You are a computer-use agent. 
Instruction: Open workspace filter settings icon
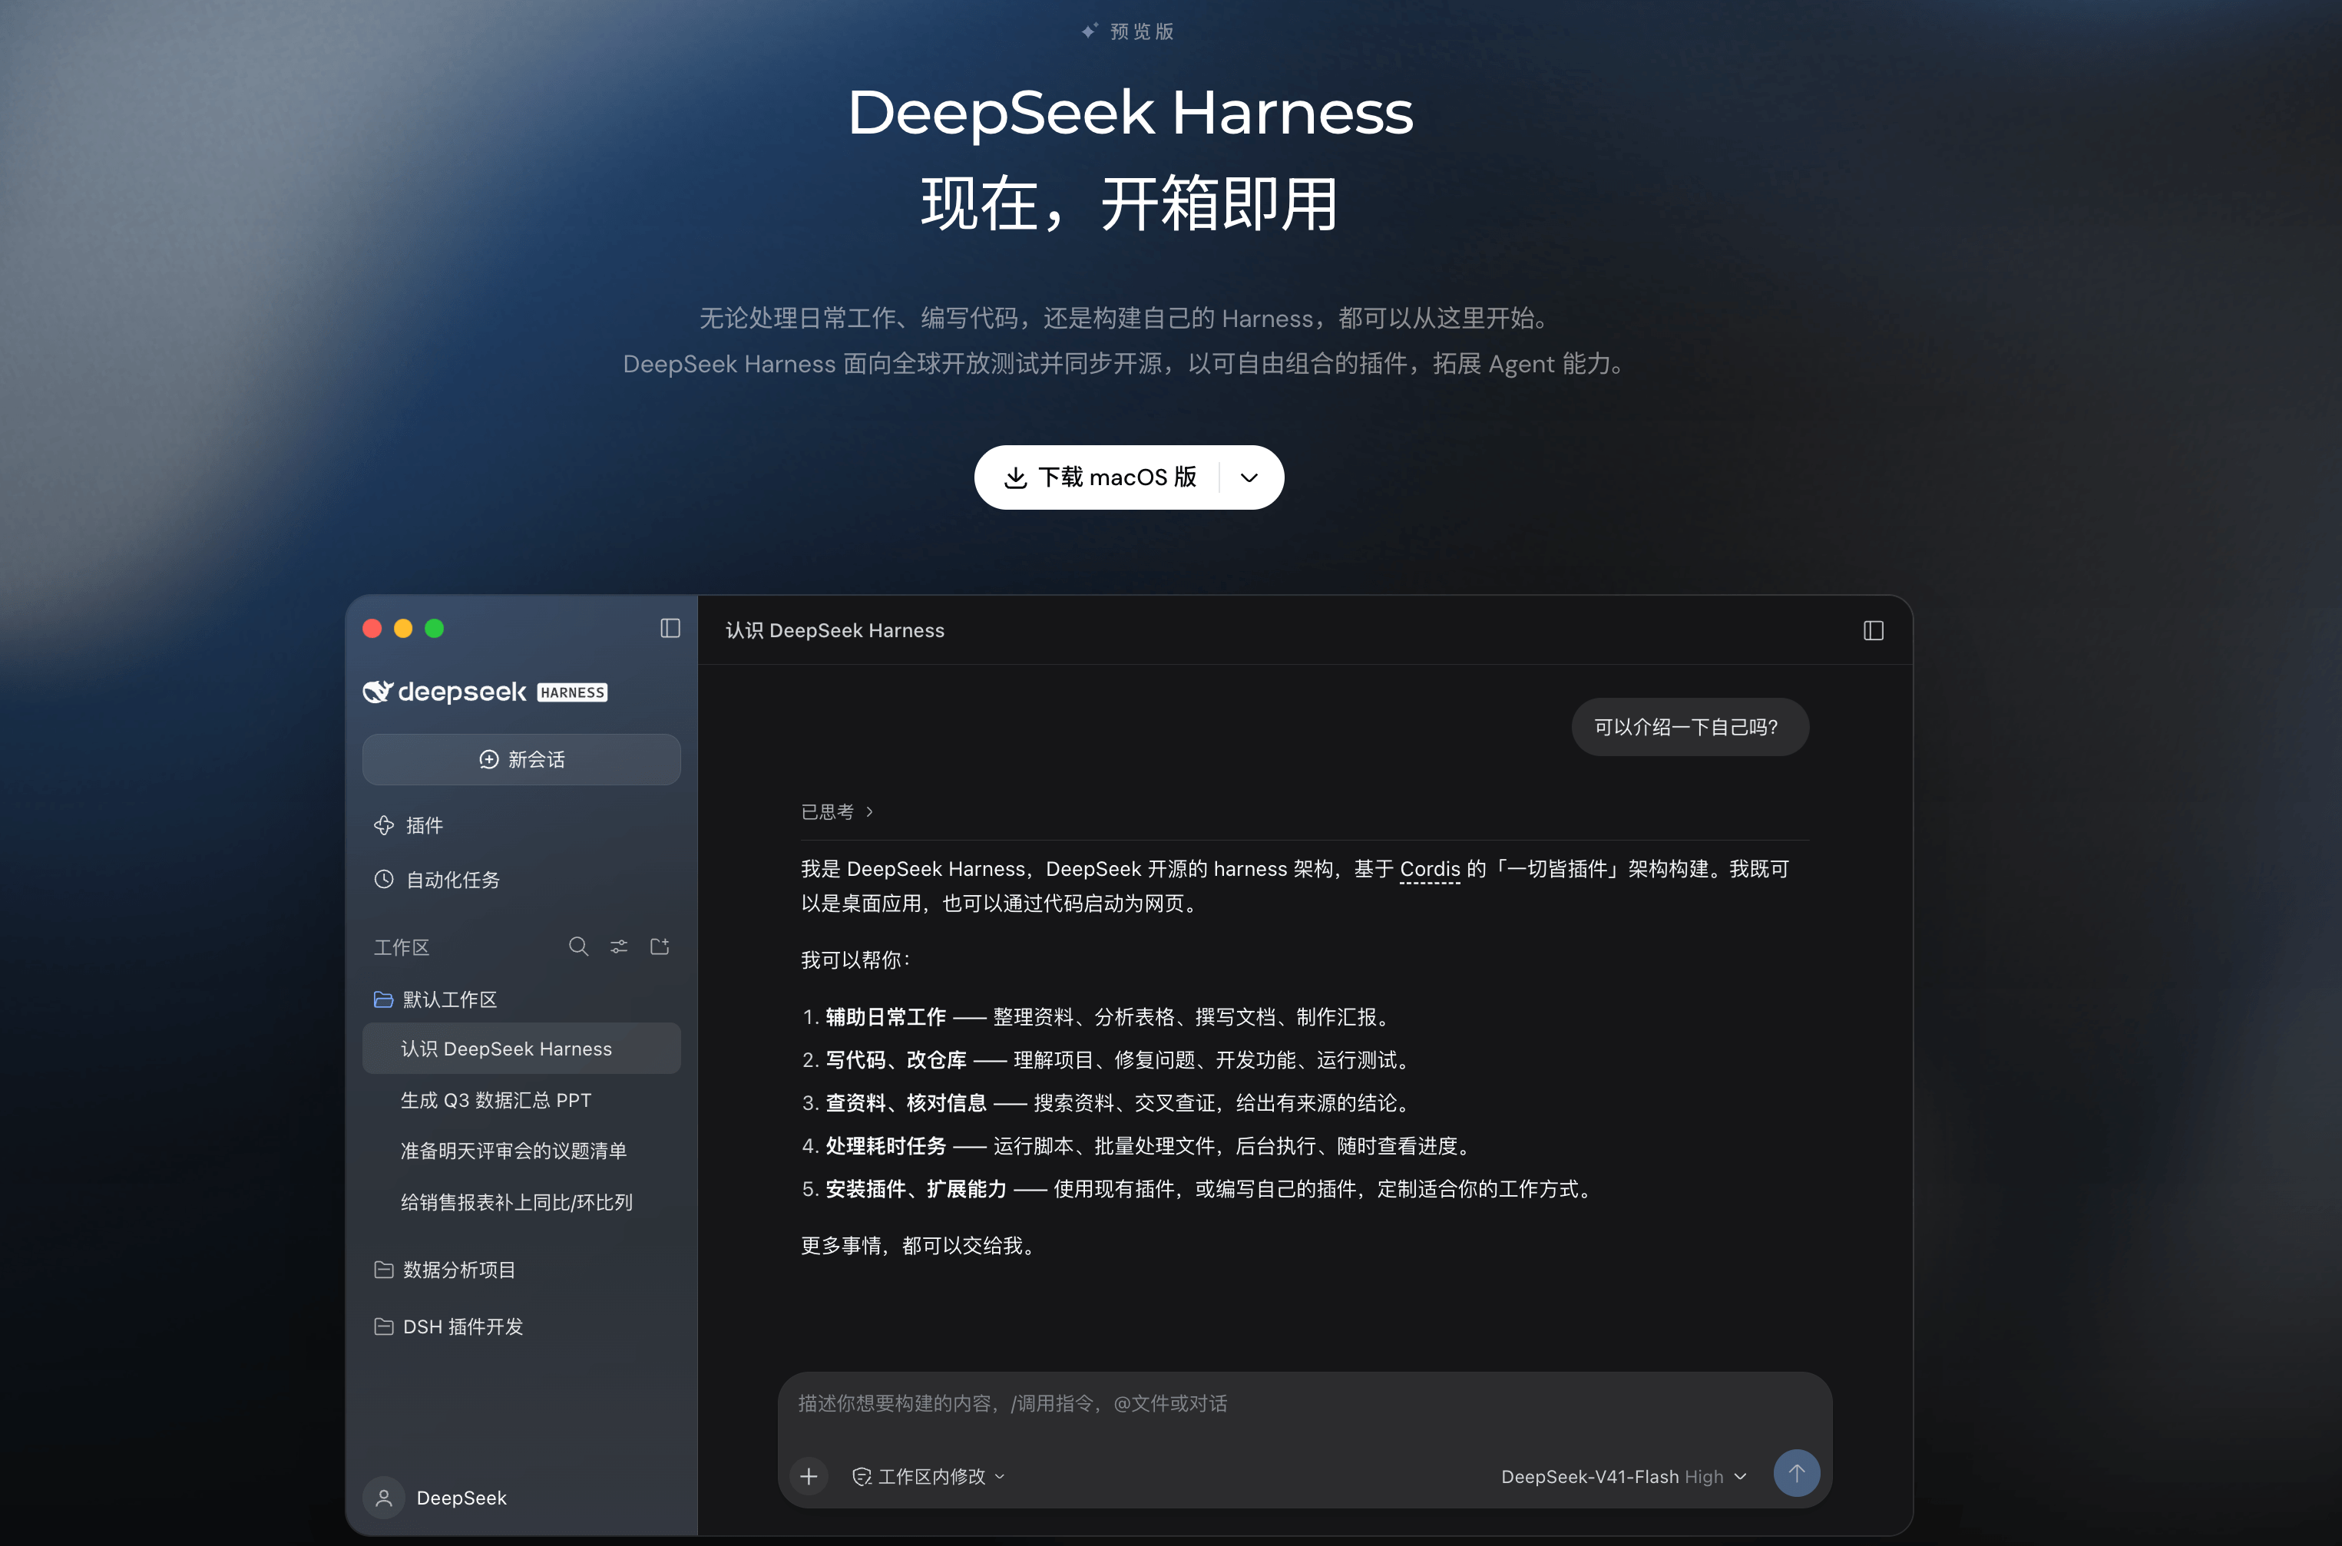tap(618, 946)
